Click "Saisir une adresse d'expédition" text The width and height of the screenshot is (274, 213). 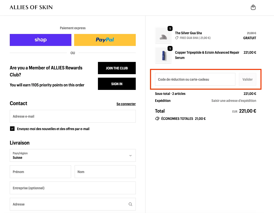click(234, 101)
